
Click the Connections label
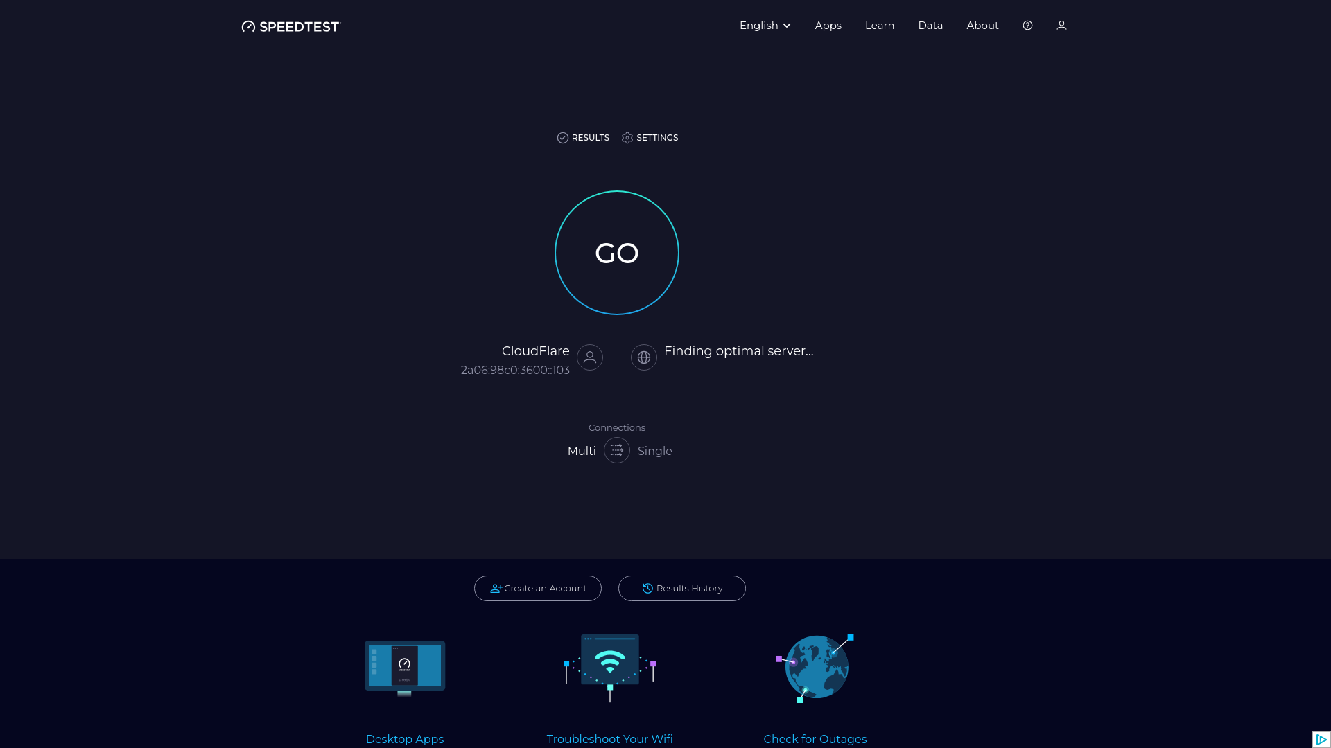(617, 427)
